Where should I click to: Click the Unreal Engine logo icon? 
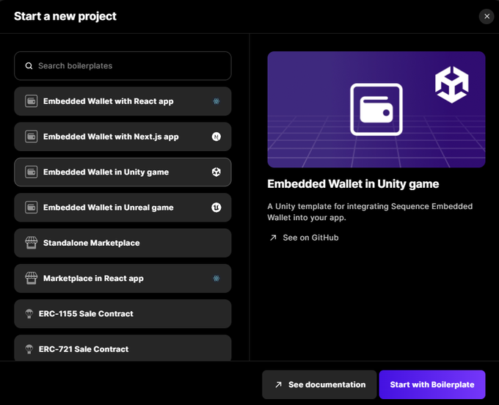point(216,208)
